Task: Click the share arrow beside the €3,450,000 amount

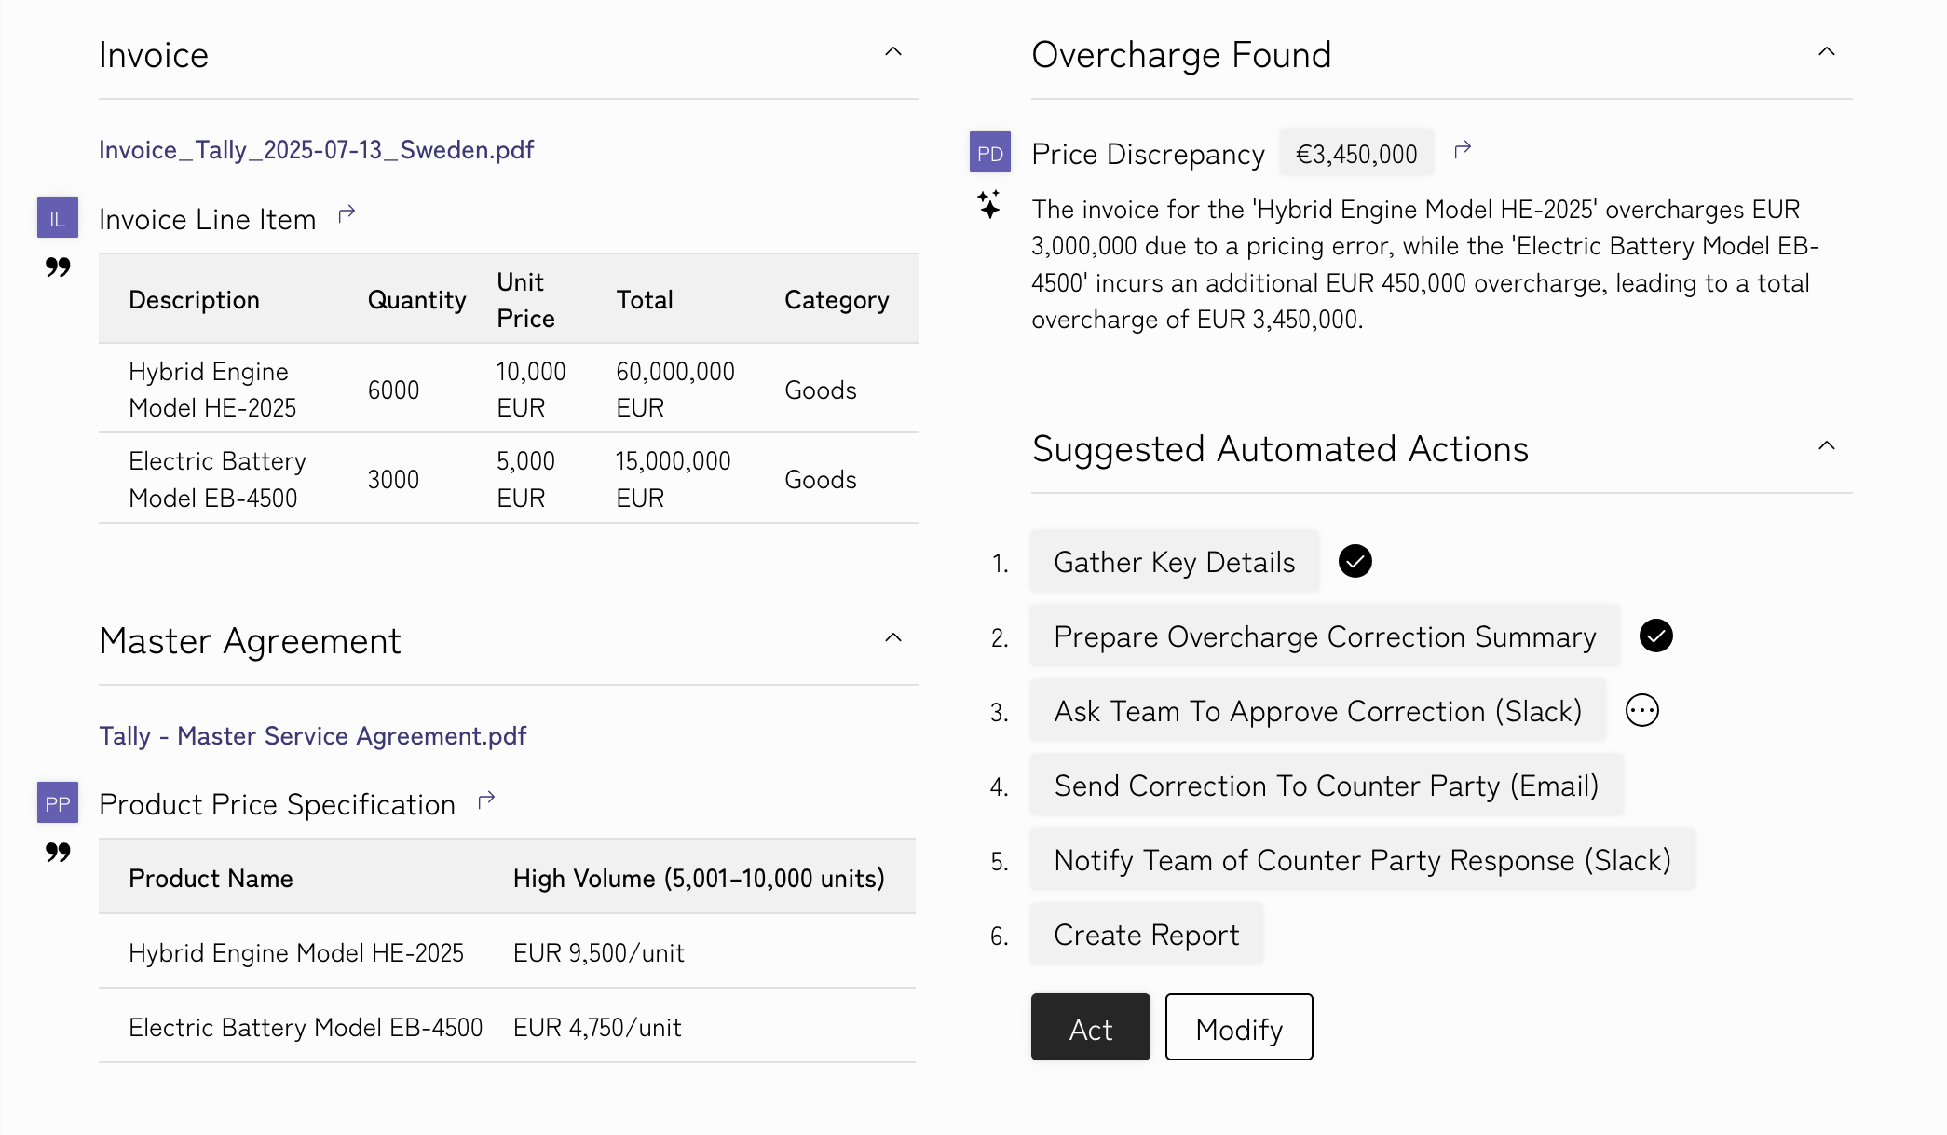Action: pos(1463,149)
